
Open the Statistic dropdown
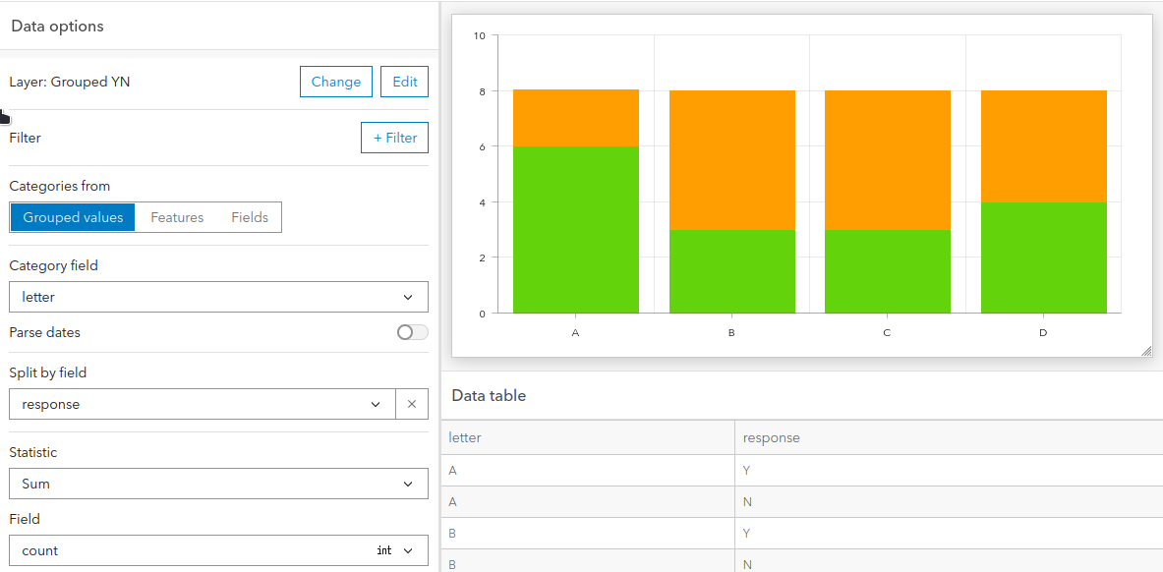(218, 484)
